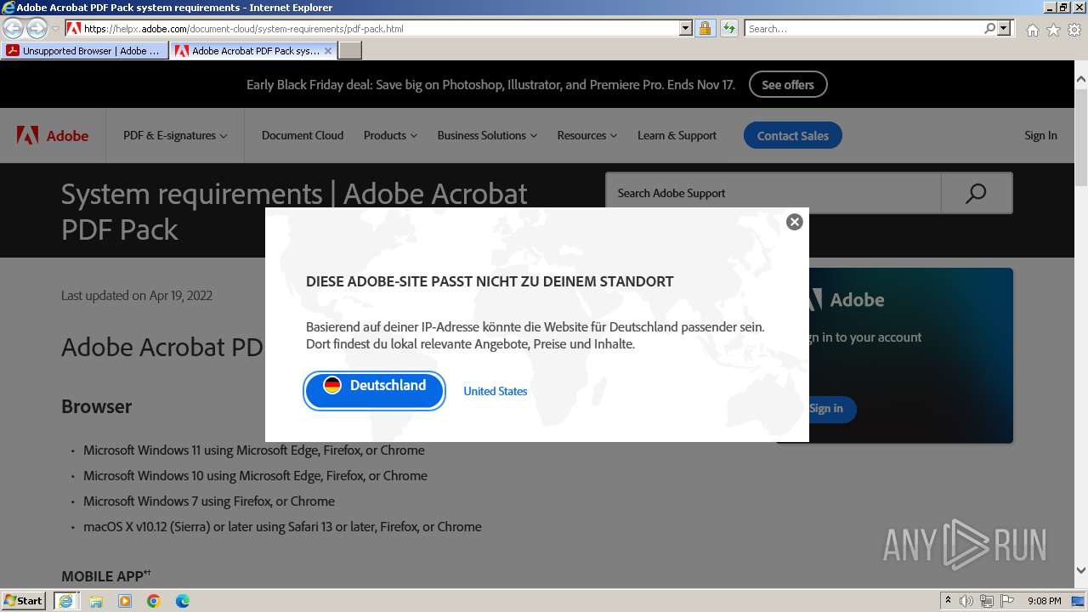Open Learn & Support page
1088x612 pixels.
(x=677, y=135)
